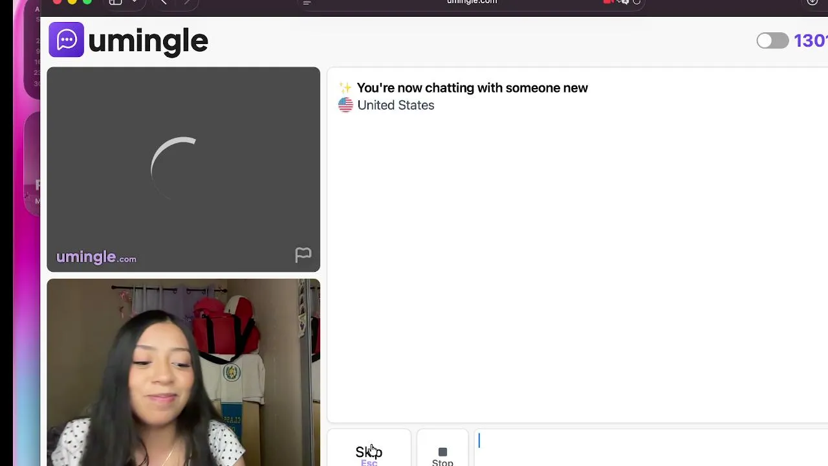
Task: Go back using Safari's back arrow
Action: pos(164,2)
